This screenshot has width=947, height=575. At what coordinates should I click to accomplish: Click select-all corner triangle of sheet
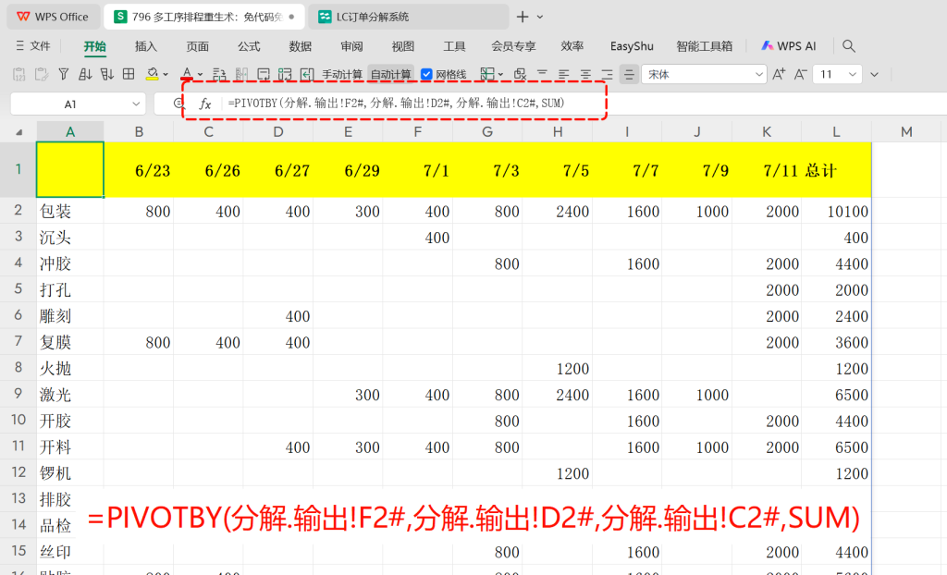tap(18, 131)
